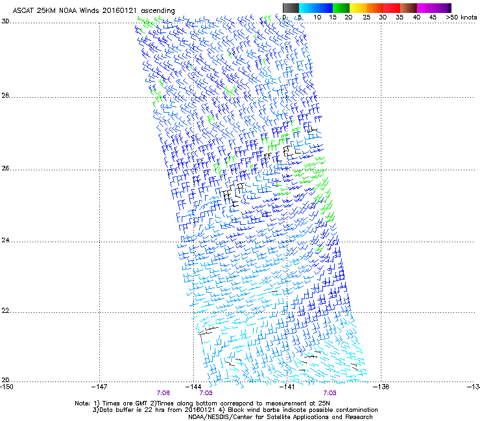Click the latitude label 30
Image resolution: width=480 pixels, height=421 pixels.
5,21
